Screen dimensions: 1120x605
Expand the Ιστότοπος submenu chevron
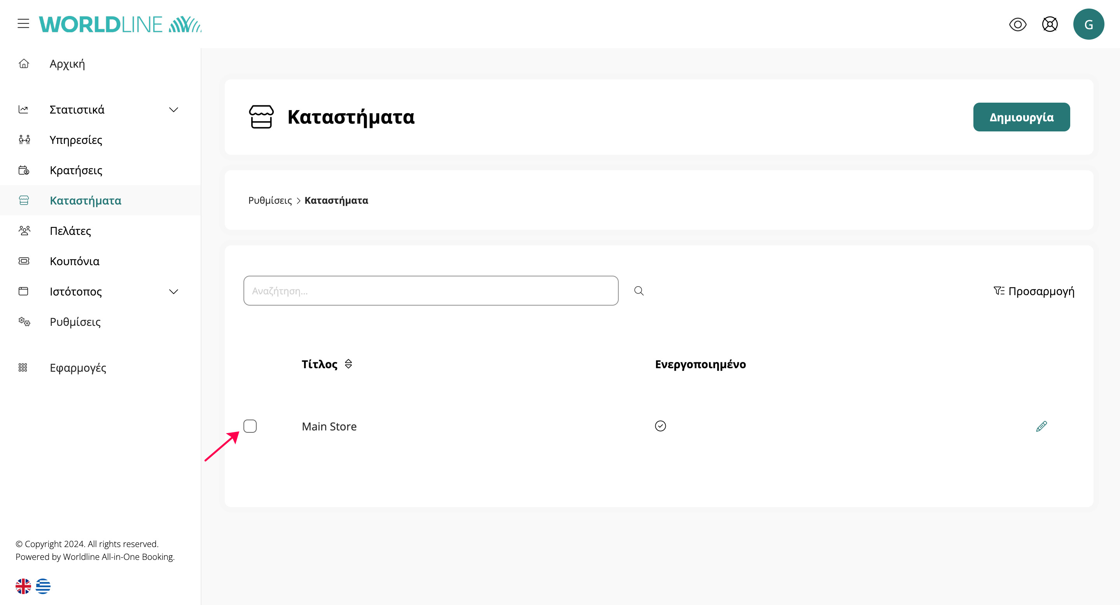pyautogui.click(x=173, y=292)
